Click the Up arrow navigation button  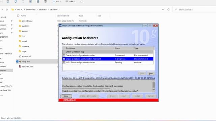(7, 10)
